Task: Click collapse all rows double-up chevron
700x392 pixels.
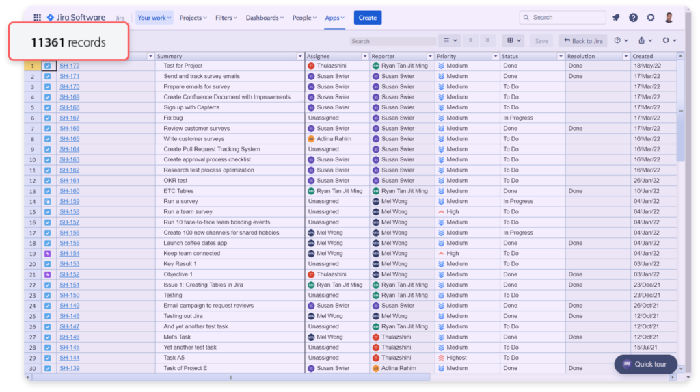Action: (x=470, y=40)
